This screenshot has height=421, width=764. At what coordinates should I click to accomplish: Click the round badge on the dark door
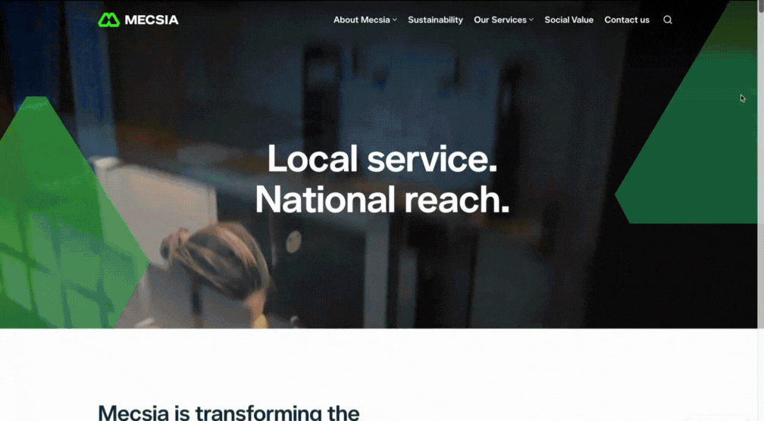click(x=293, y=242)
